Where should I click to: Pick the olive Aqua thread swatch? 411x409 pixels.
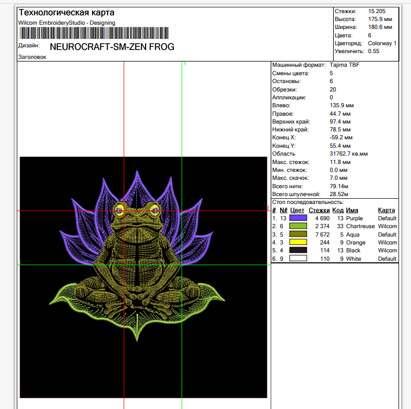pyautogui.click(x=297, y=234)
